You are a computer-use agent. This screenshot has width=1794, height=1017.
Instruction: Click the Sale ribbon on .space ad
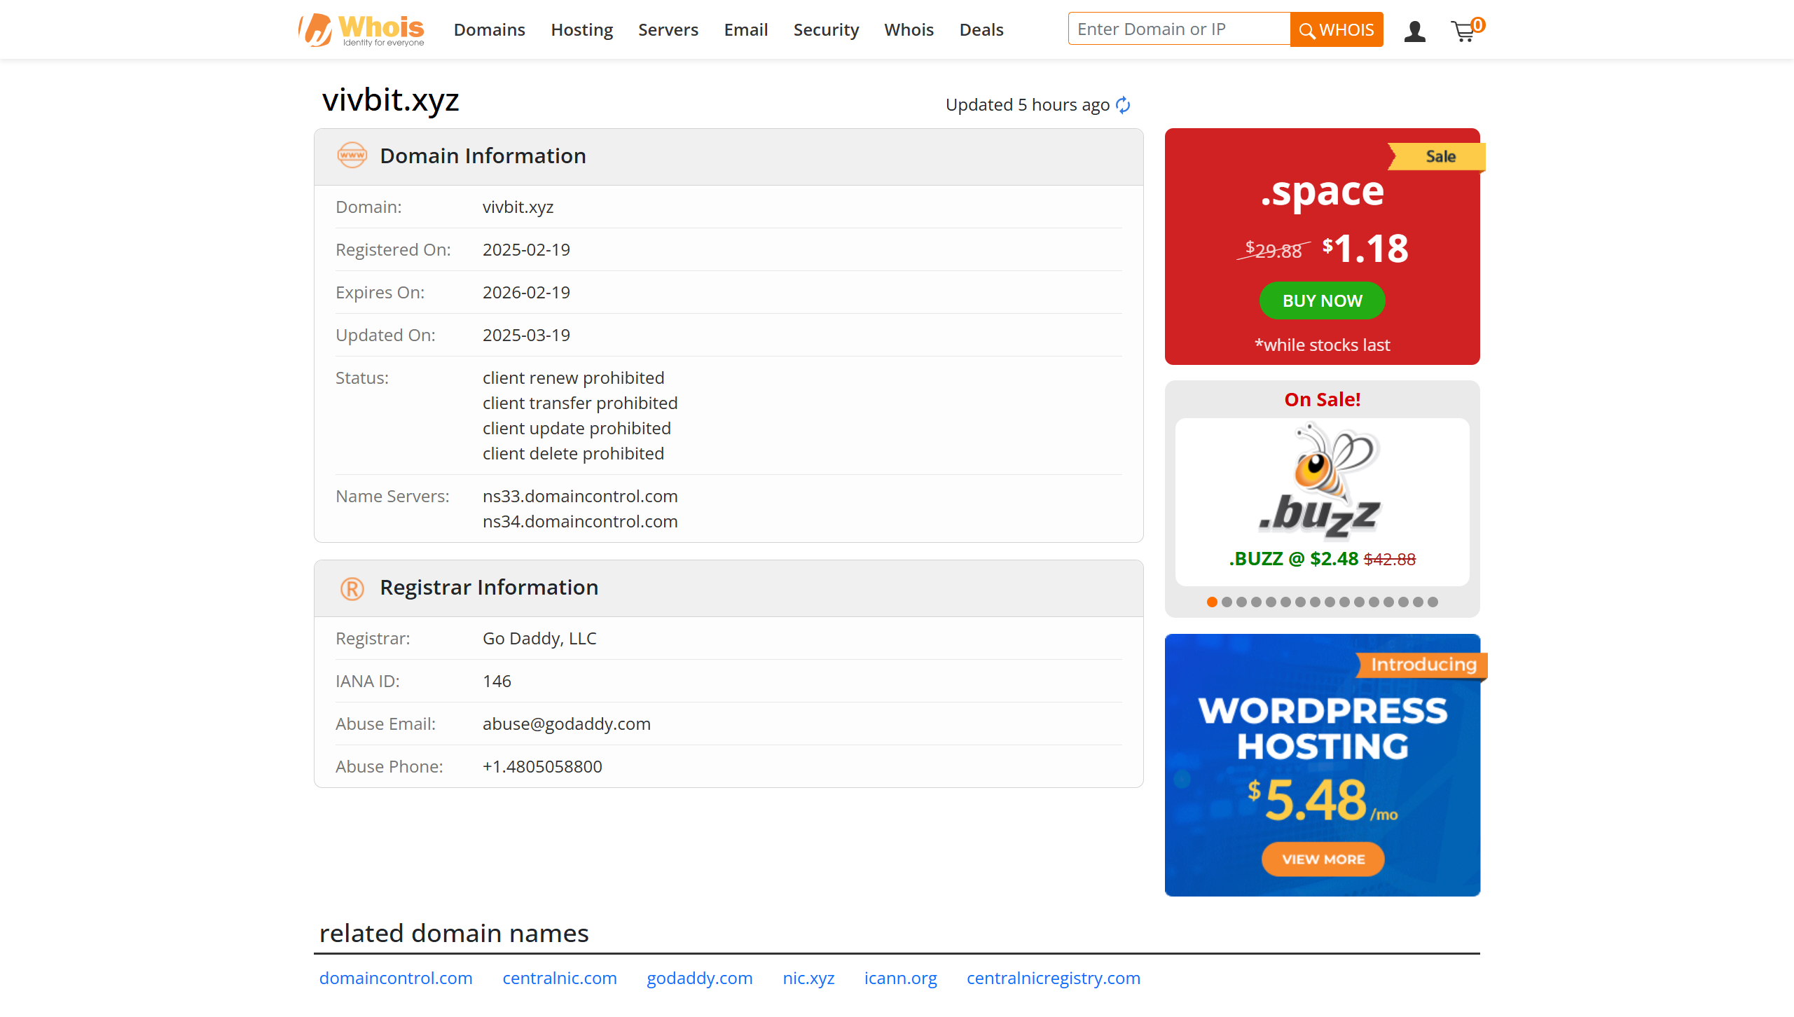[x=1437, y=157]
